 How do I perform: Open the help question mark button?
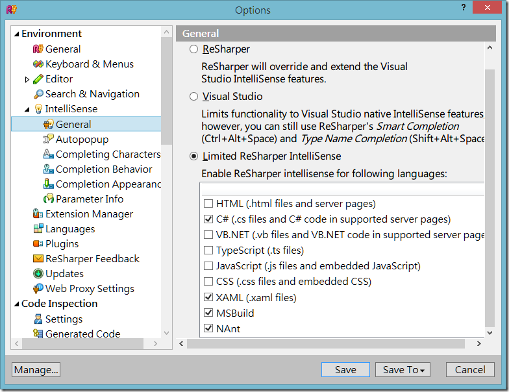(x=464, y=8)
